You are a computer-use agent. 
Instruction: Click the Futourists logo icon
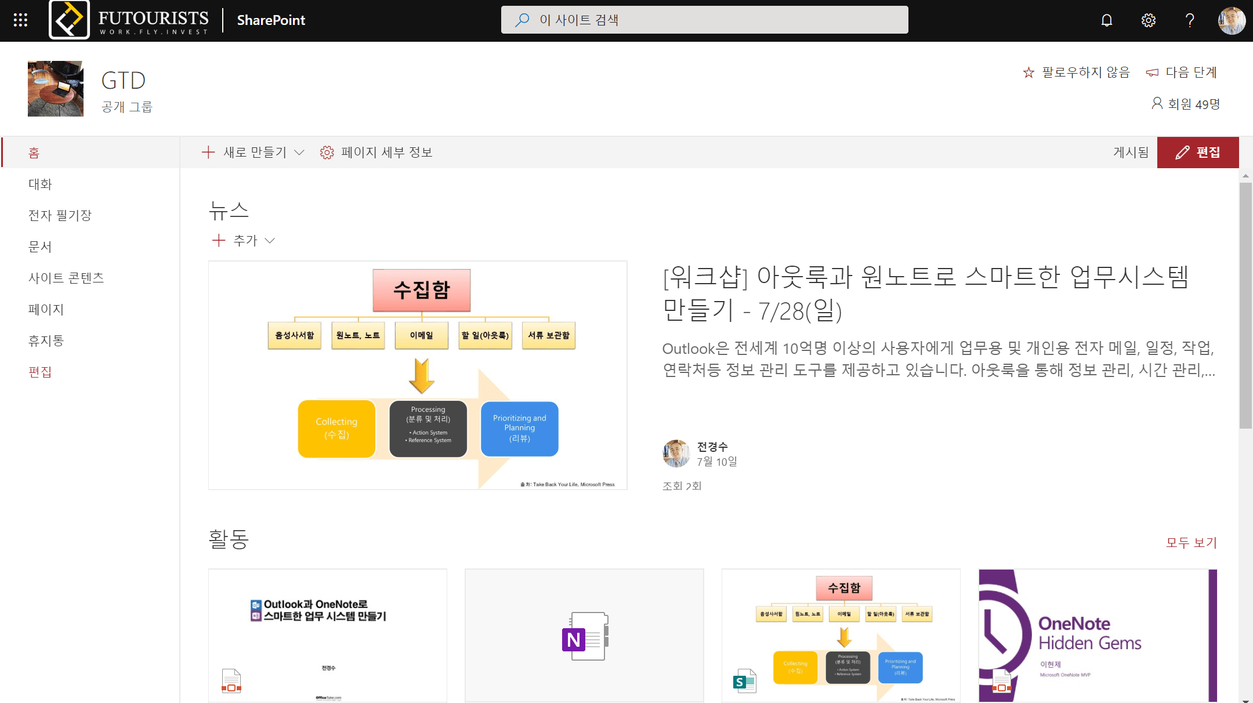[x=70, y=20]
